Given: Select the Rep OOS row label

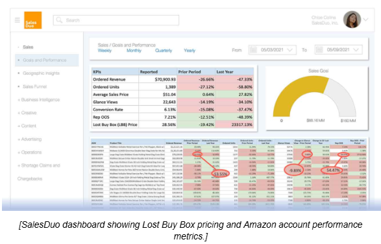Looking at the screenshot, I should click(101, 117).
